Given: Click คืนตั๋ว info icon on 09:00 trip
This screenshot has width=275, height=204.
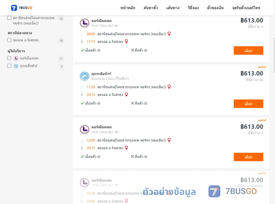Looking at the screenshot, I should click(x=146, y=50).
